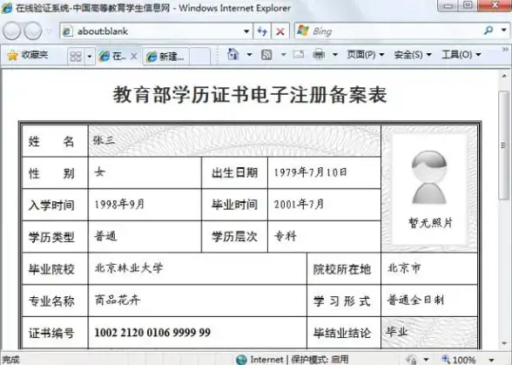Click the vertical scrollbar up arrow

pyautogui.click(x=504, y=76)
